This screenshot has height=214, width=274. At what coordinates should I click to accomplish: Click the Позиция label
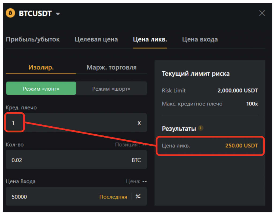click(x=127, y=145)
